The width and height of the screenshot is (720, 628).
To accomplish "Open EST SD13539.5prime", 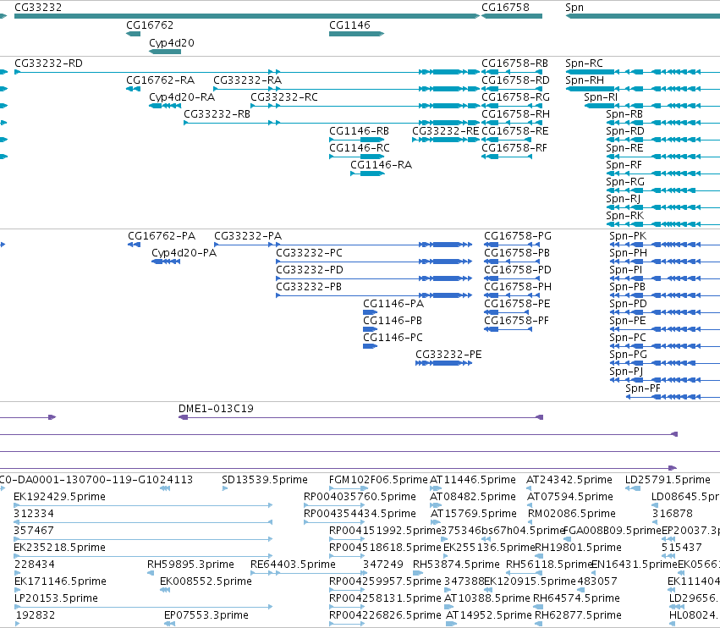I will click(265, 480).
